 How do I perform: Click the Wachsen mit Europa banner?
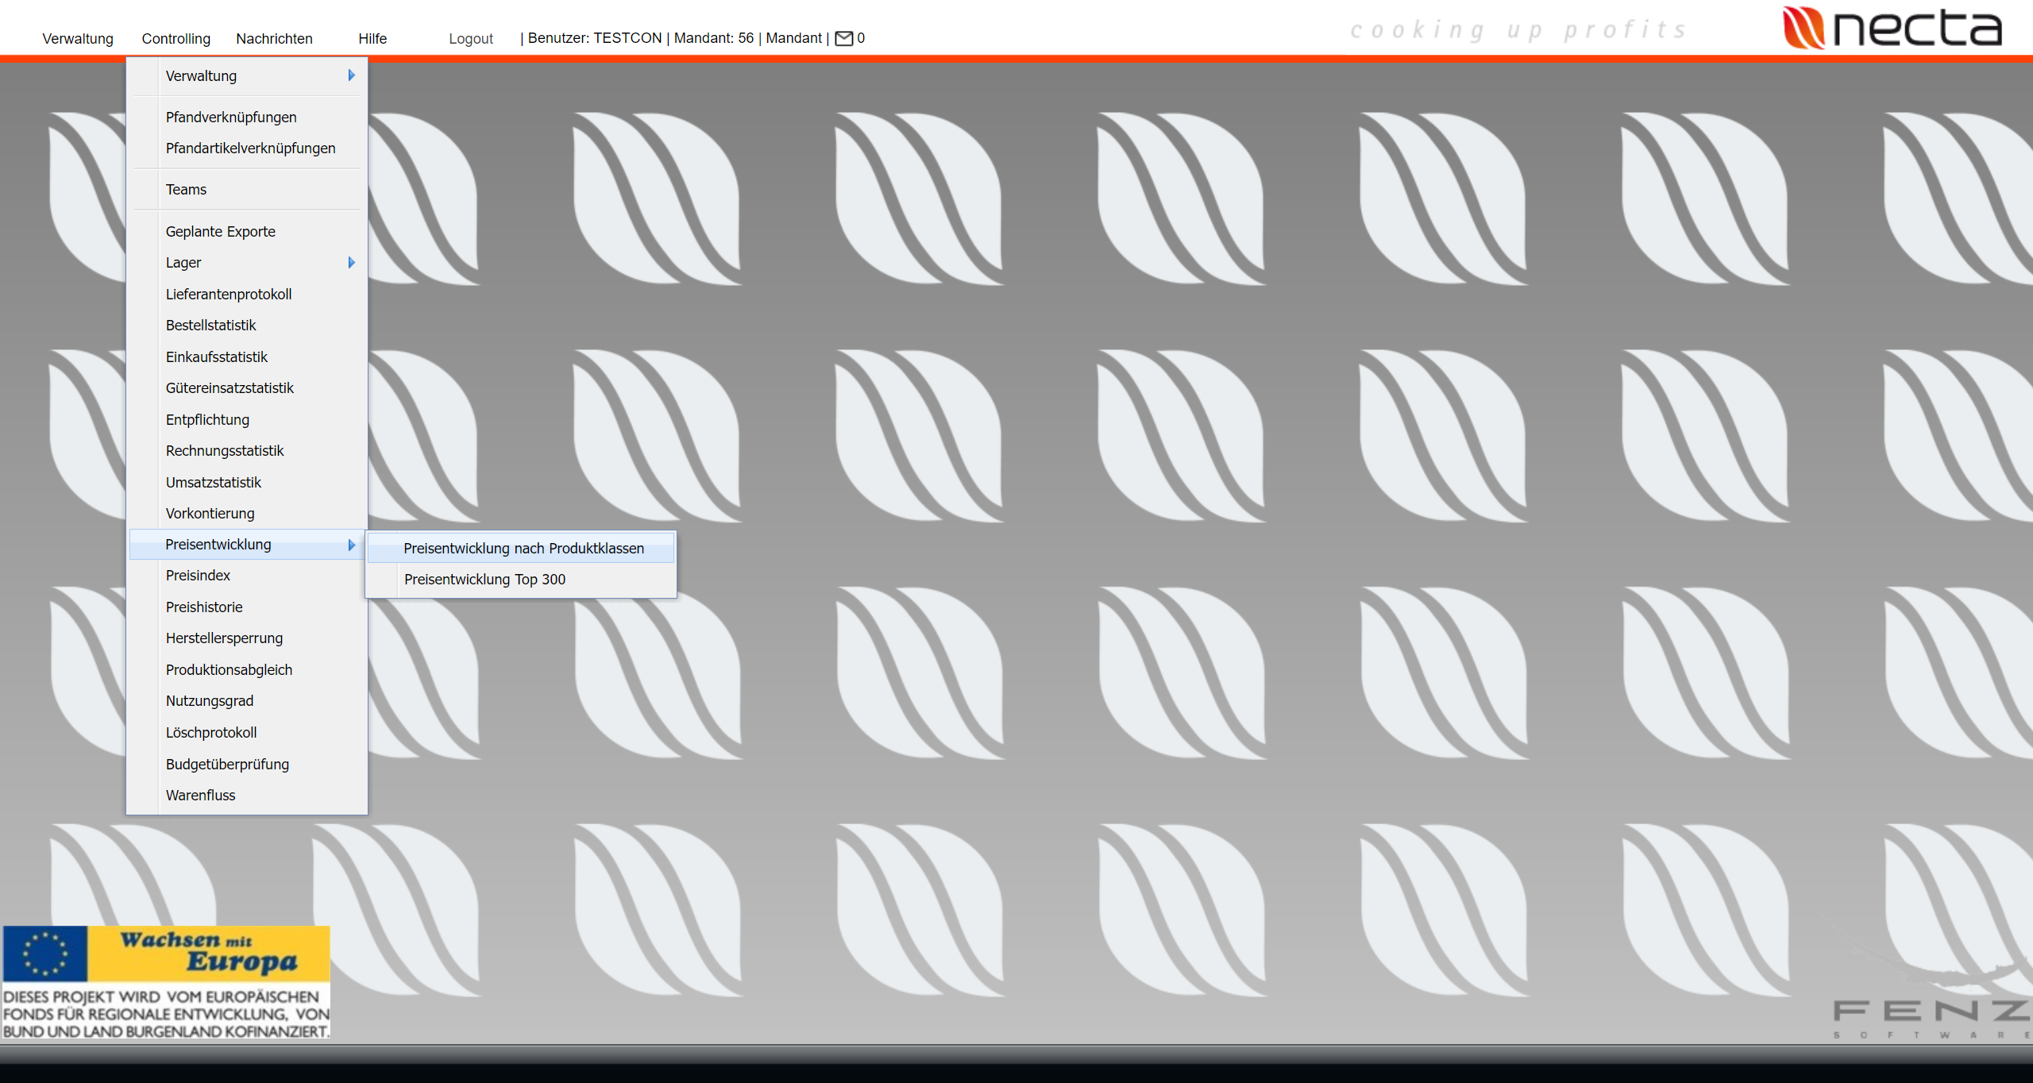pyautogui.click(x=166, y=981)
